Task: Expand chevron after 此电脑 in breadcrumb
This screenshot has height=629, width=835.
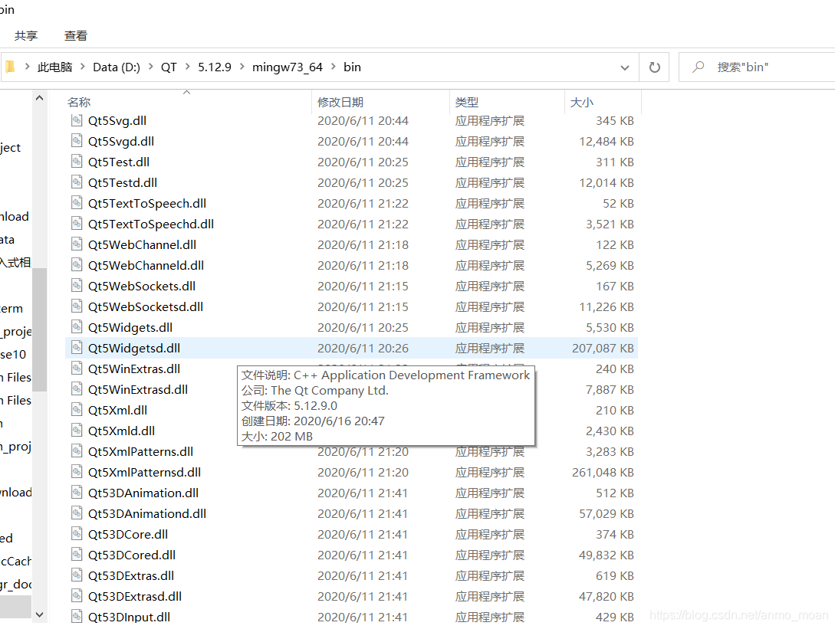Action: pyautogui.click(x=83, y=67)
